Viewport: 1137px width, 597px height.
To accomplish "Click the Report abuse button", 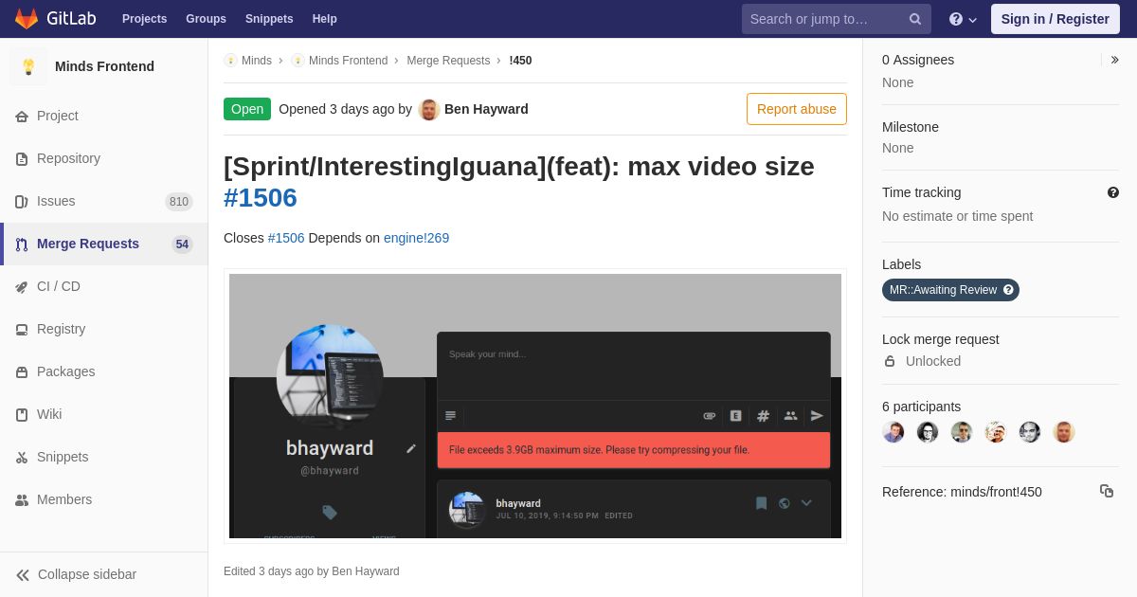I will click(x=797, y=109).
